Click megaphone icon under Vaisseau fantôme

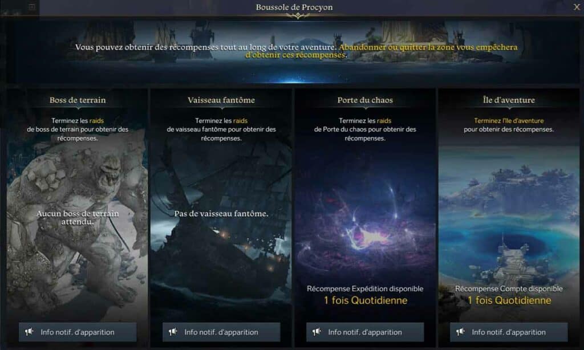[x=173, y=332]
